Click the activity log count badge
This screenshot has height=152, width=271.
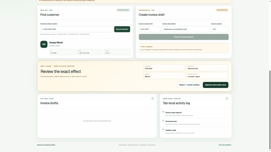pyautogui.click(x=227, y=98)
